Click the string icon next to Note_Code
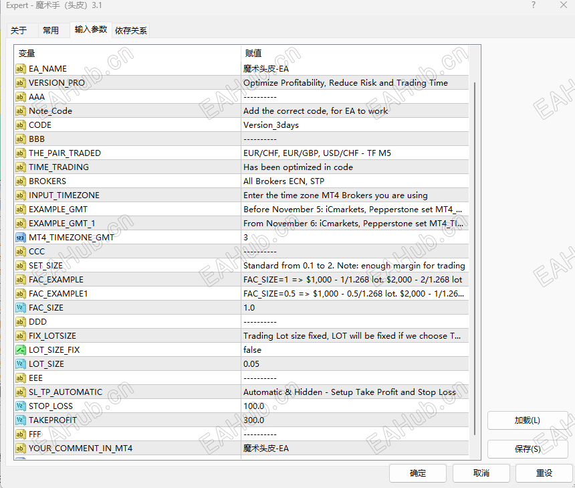The width and height of the screenshot is (575, 488). [21, 111]
